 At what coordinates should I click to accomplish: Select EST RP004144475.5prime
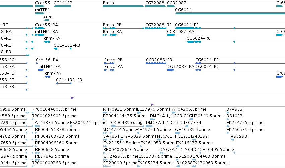[125, 116]
